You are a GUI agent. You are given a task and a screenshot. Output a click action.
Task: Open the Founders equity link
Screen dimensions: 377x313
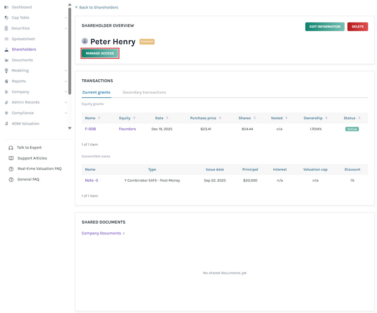click(x=127, y=129)
